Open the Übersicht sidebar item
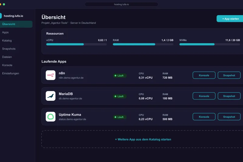 point(16,24)
